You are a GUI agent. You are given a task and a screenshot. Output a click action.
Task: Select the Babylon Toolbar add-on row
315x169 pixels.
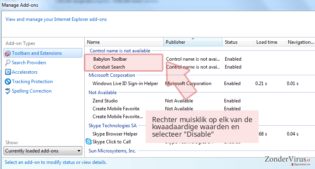tap(110, 59)
